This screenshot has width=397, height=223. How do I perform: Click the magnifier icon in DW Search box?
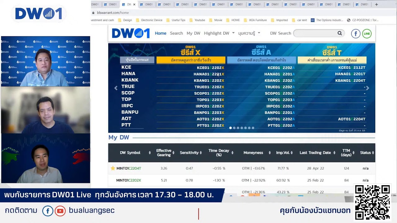coord(340,33)
